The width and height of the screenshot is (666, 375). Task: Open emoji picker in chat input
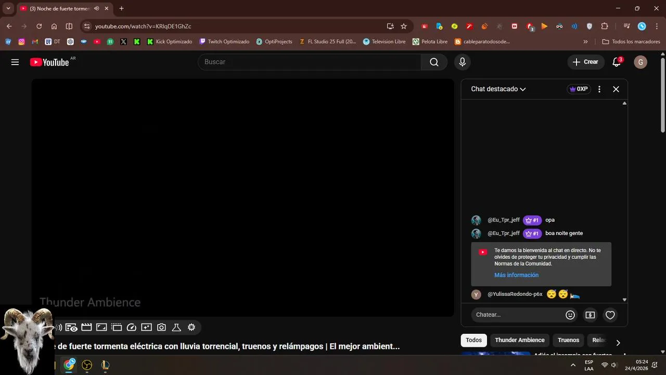click(x=570, y=315)
